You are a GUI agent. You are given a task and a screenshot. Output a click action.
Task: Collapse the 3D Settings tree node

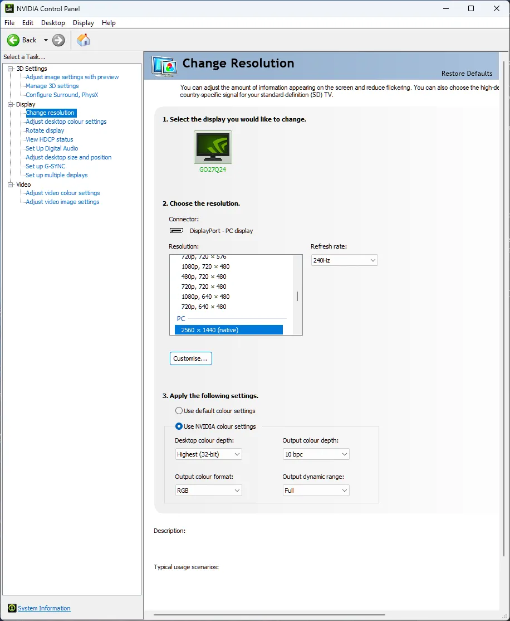click(x=10, y=69)
